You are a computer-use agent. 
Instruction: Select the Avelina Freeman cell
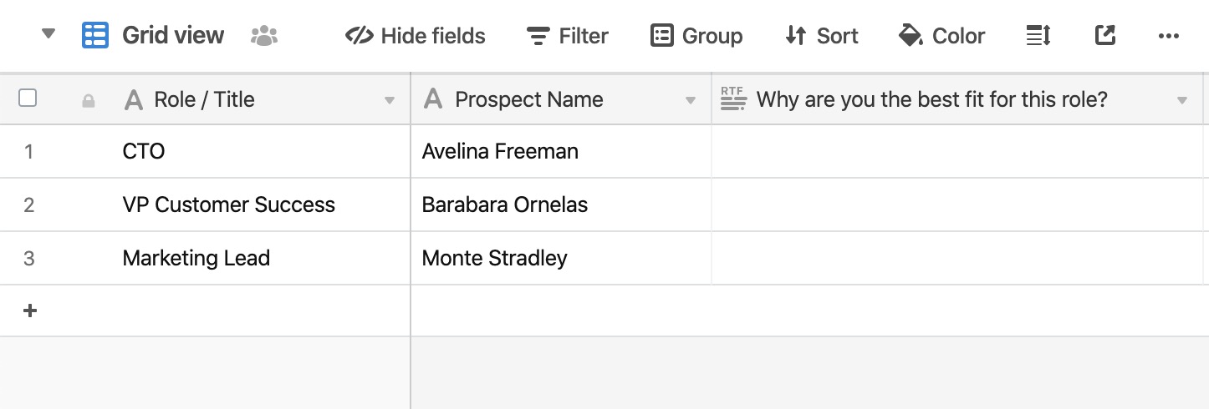pyautogui.click(x=561, y=151)
